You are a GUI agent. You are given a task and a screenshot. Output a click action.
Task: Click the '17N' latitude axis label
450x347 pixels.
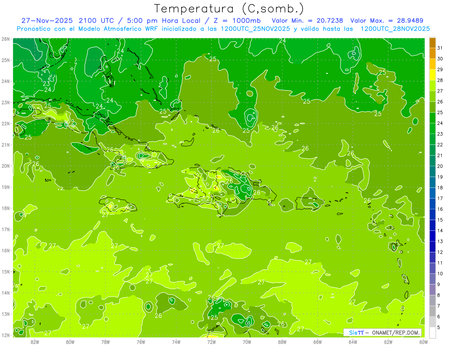6,229
